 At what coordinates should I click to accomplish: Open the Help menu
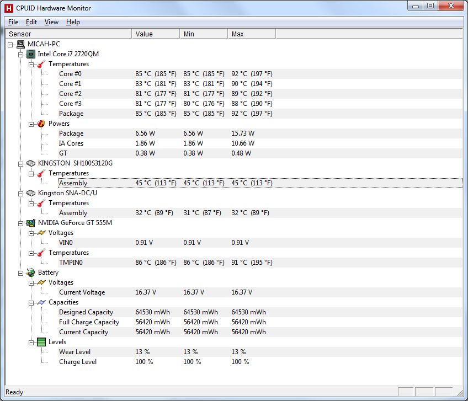click(x=73, y=22)
